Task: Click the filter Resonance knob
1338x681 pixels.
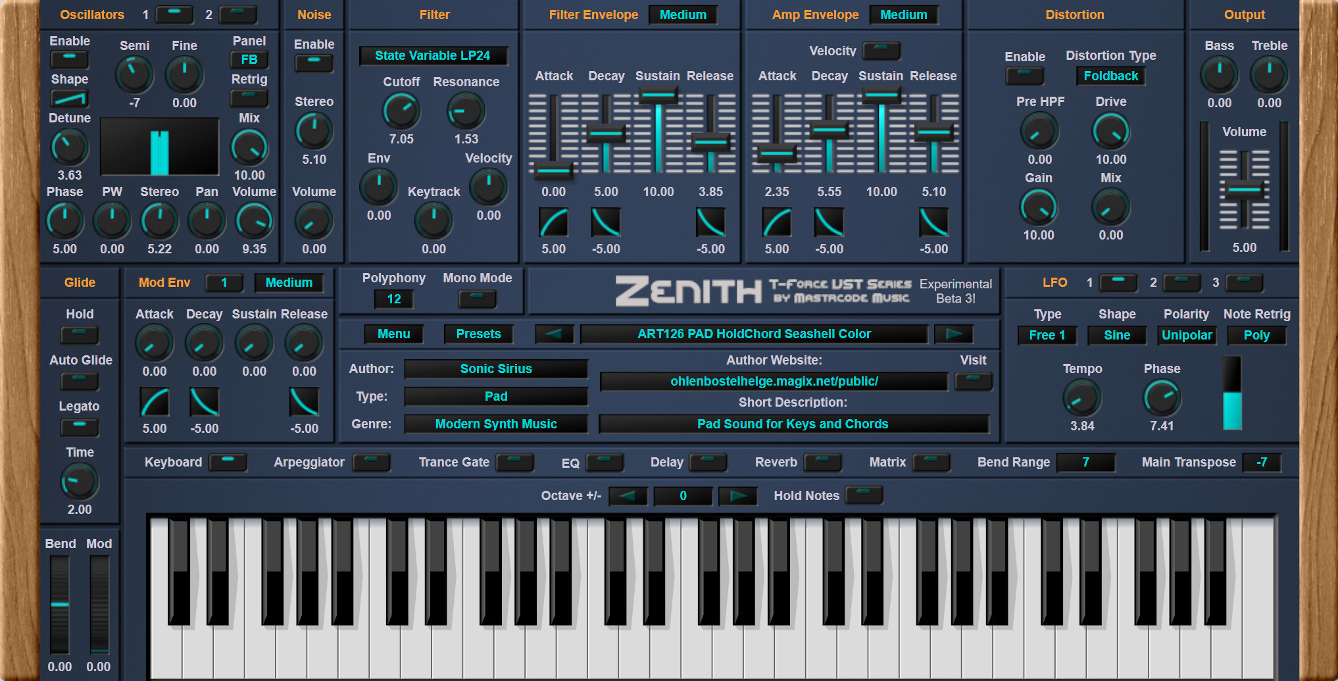Action: click(466, 111)
